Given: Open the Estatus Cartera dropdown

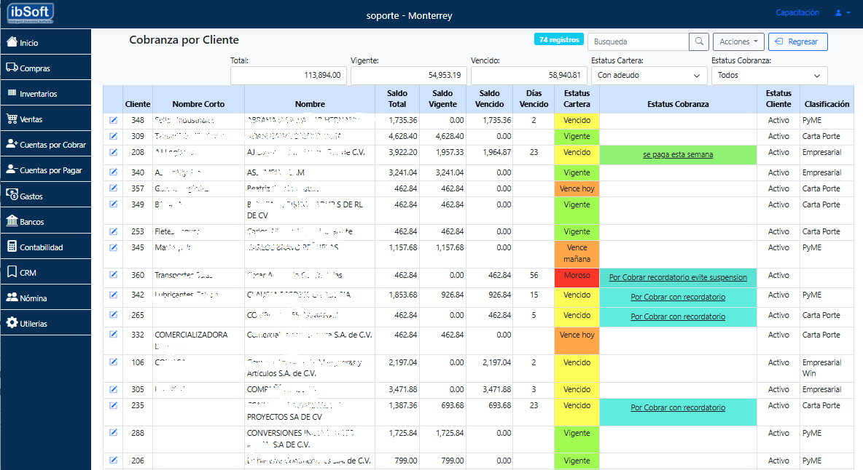Looking at the screenshot, I should [649, 75].
